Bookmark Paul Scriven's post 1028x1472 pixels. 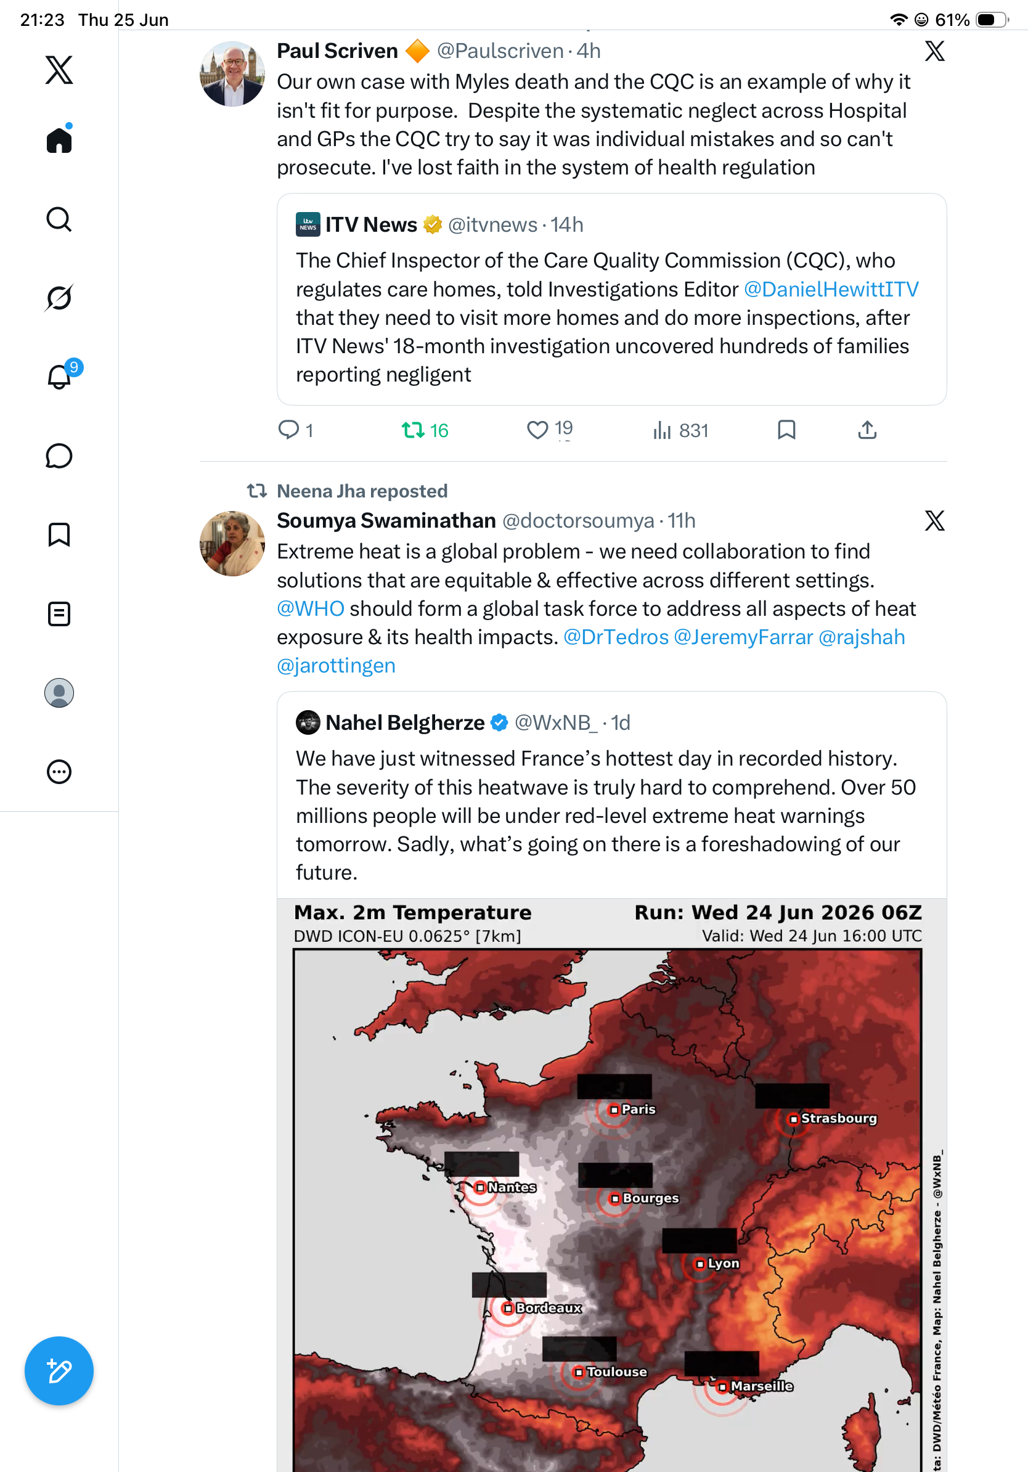(786, 430)
